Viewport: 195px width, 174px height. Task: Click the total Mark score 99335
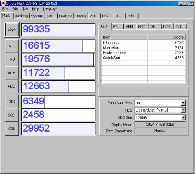coord(58,30)
